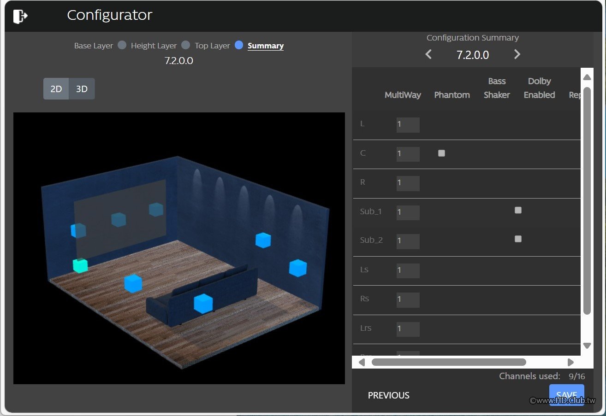Click the MultiWay field for Sub_2

click(x=408, y=241)
